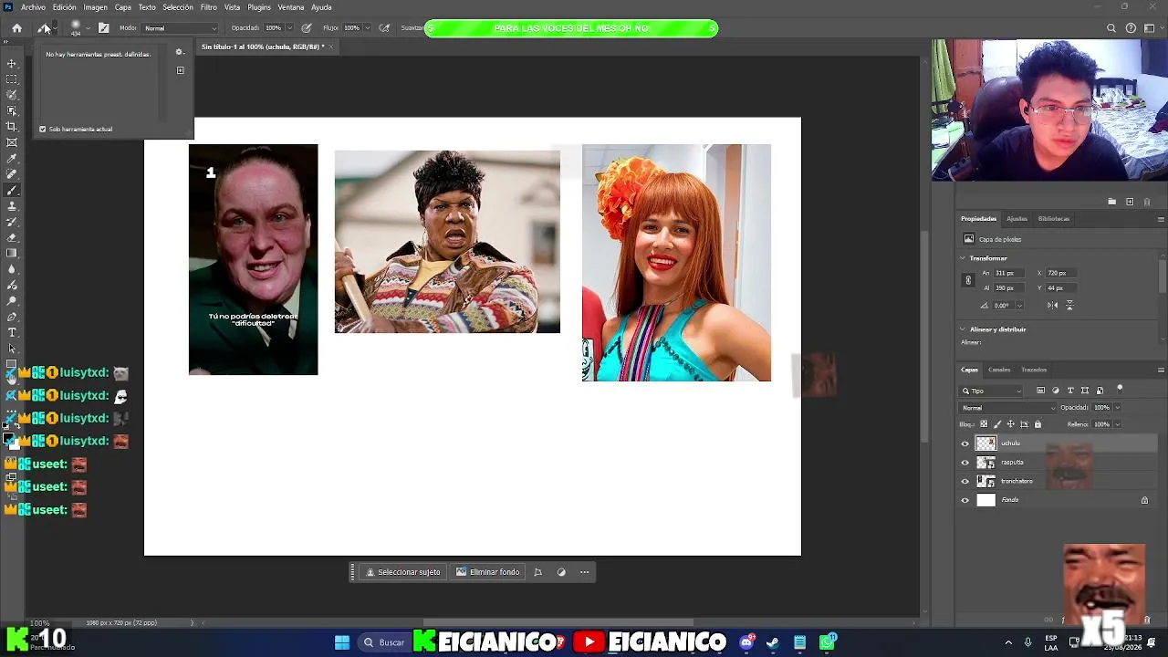Select the Object Selection tool
1168x657 pixels.
tap(12, 110)
